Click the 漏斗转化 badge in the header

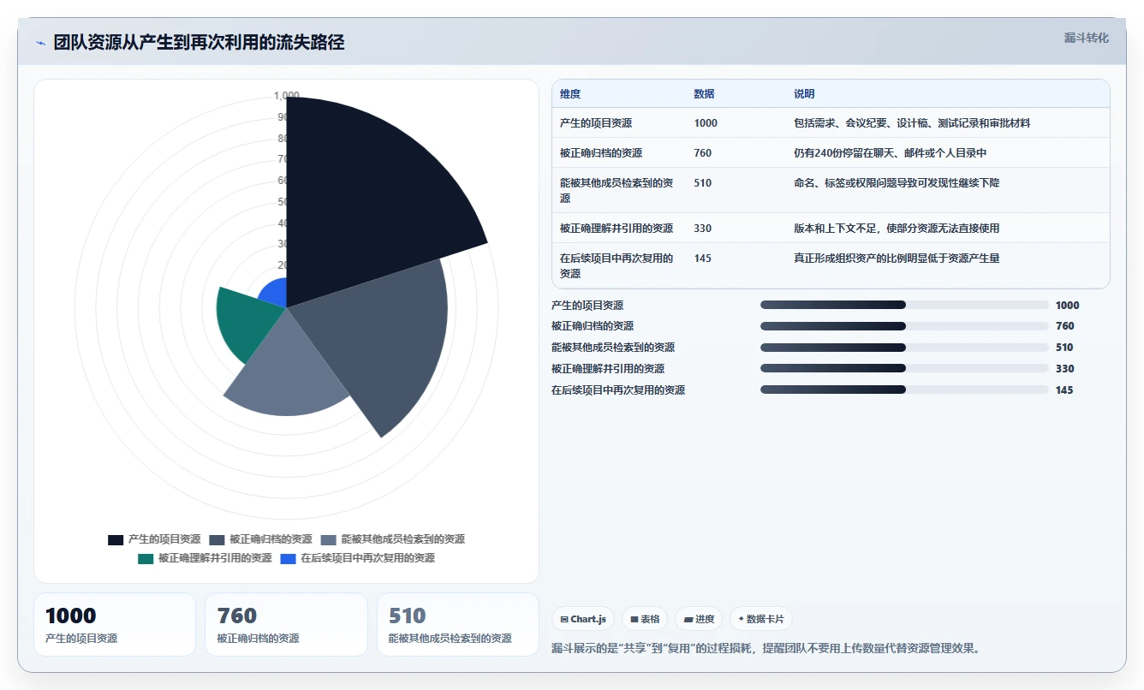1086,38
